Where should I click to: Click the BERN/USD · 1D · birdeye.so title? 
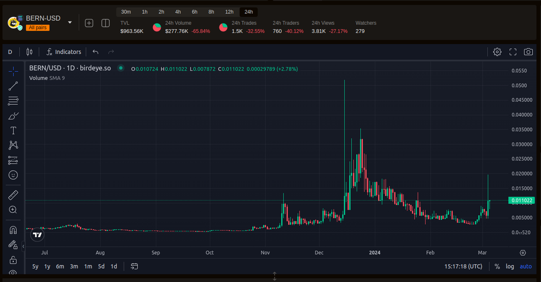click(x=70, y=68)
